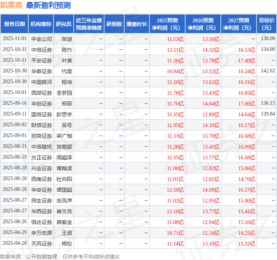Image resolution: width=277 pixels, height=260 pixels.
Task: Select the 2025预测净利润 column header
Action: [x=167, y=24]
